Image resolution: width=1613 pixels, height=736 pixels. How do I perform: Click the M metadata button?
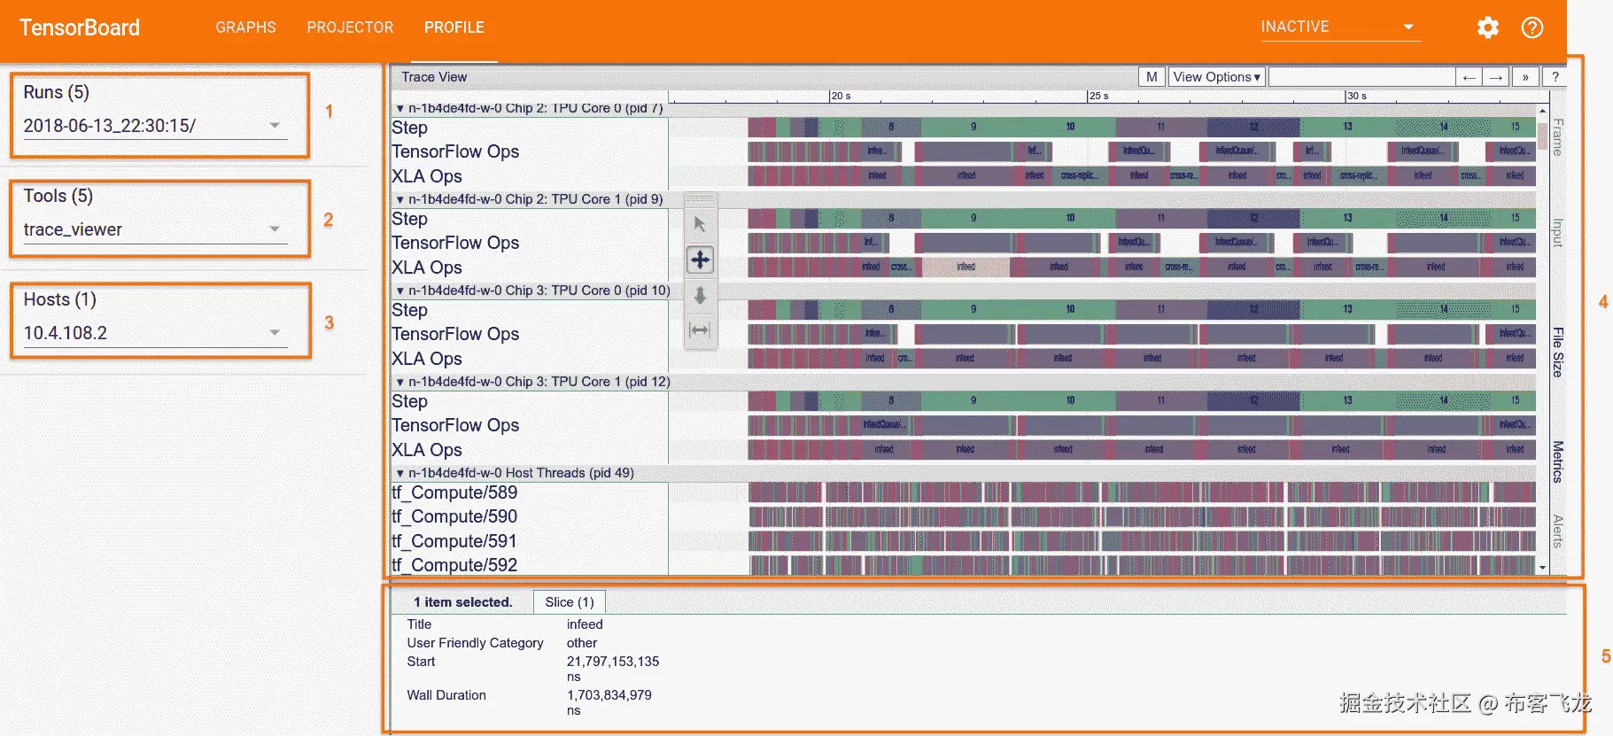point(1152,77)
